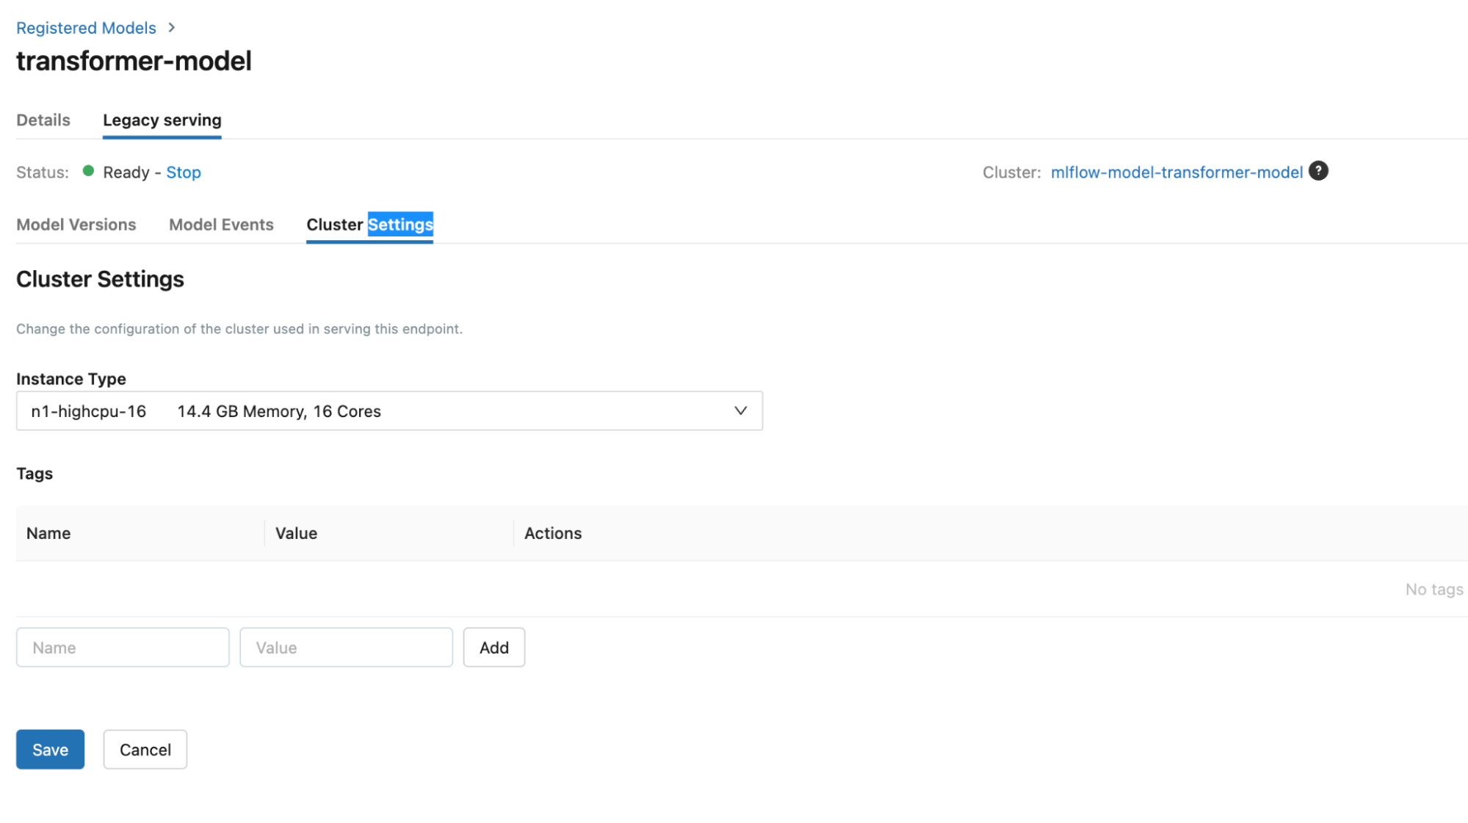Screen dimensions: 1468x823
Task: Click the Stop link to halt serving
Action: pyautogui.click(x=183, y=172)
